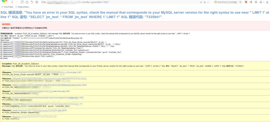Click stack line #1 with selectLimit call
The image size is (270, 127).
point(60,44)
